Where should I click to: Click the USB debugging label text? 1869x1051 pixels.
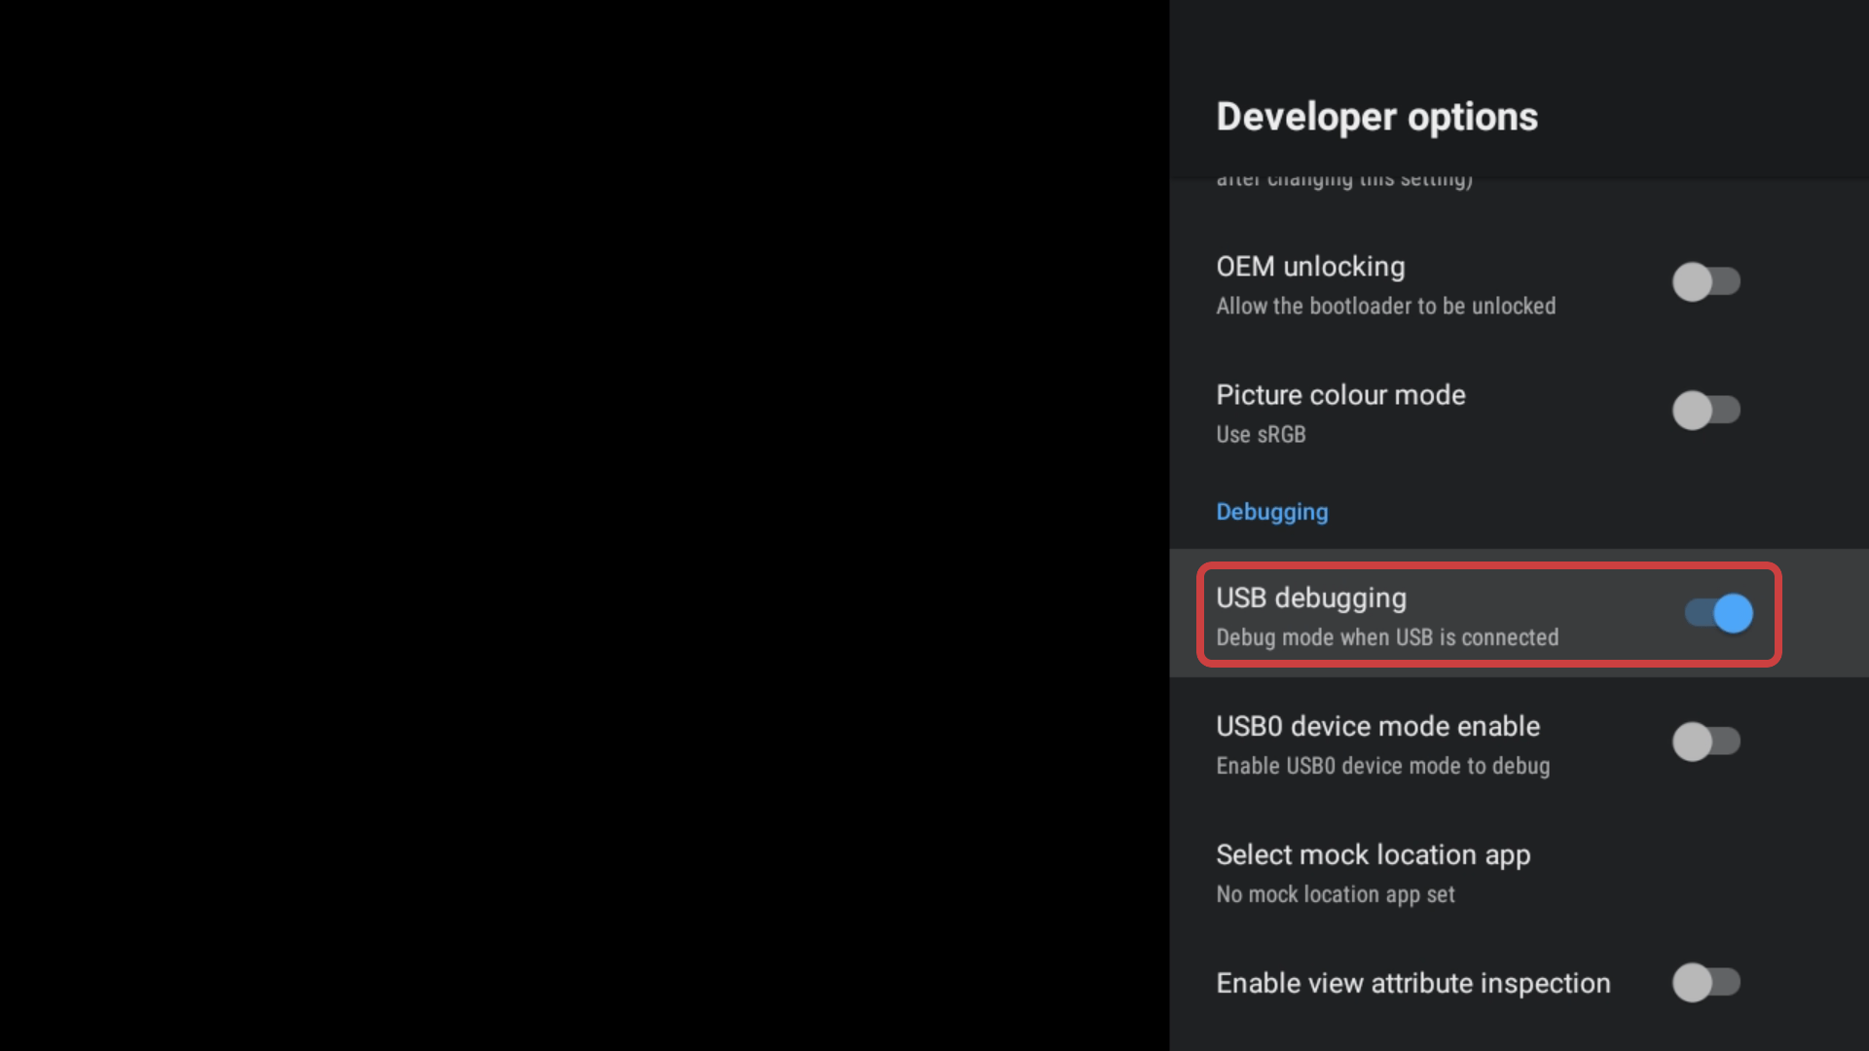(1310, 598)
